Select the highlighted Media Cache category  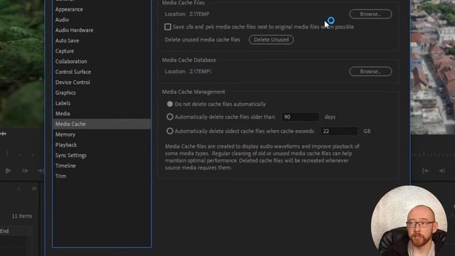(102, 124)
